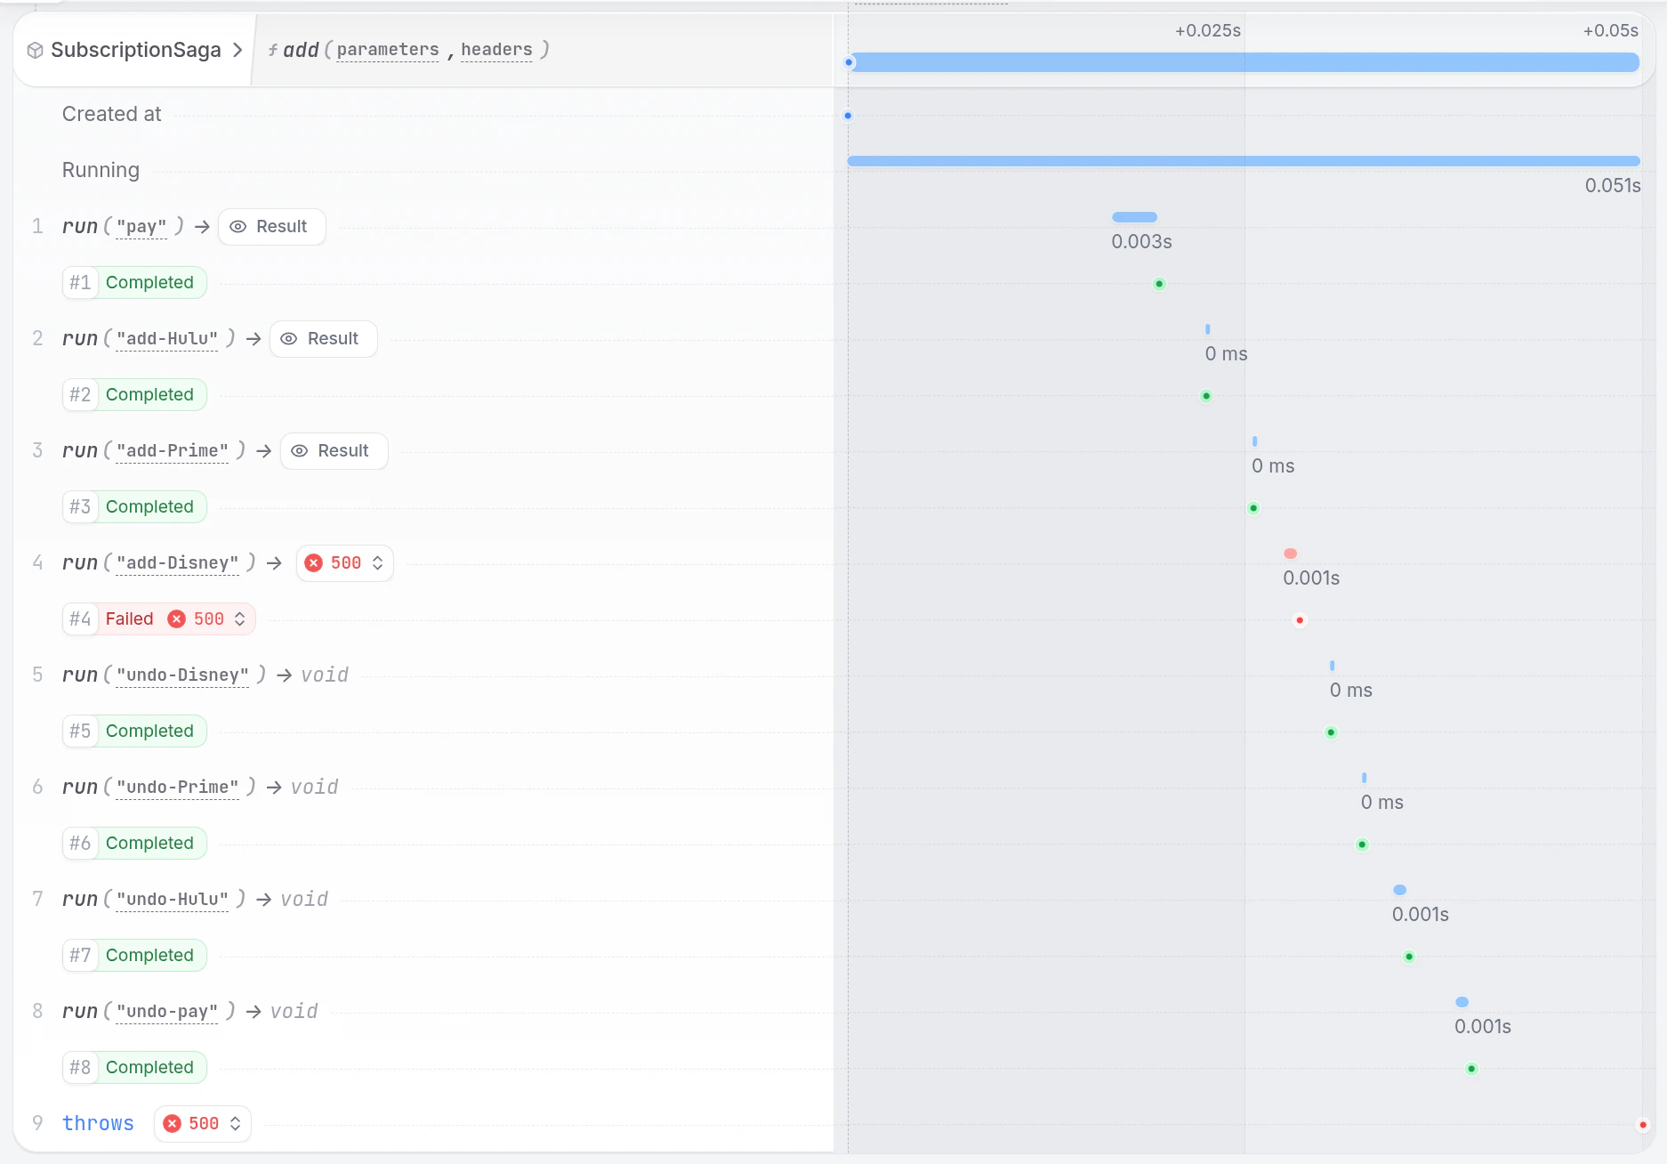Screen dimensions: 1667x1164
Task: Click the #8 Completed green timeline dot
Action: click(x=1471, y=1069)
